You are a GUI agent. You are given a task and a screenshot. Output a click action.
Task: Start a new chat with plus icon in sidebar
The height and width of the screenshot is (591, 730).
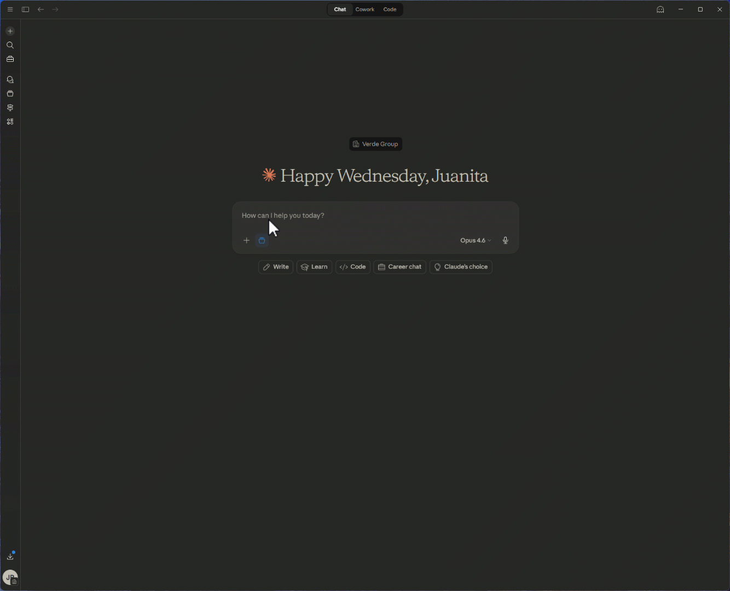coord(10,31)
